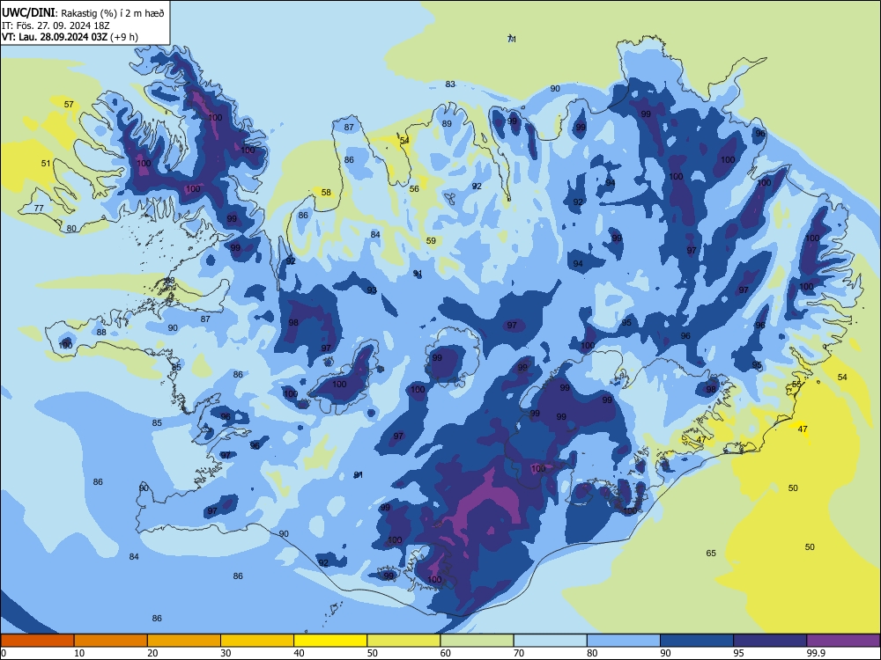Image resolution: width=881 pixels, height=660 pixels.
Task: Click the legend tick label '10'
Action: pyautogui.click(x=79, y=653)
